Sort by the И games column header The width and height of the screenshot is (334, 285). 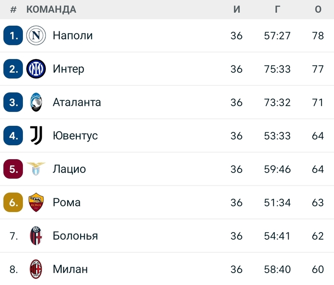237,10
